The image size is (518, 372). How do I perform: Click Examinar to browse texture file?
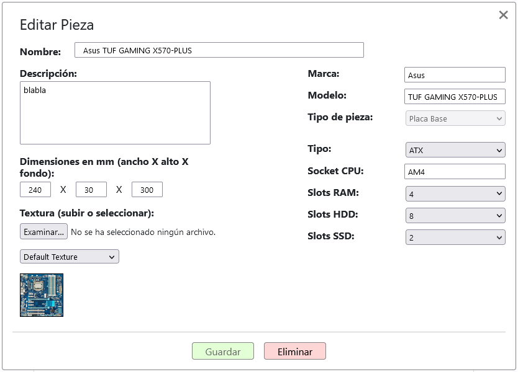43,231
